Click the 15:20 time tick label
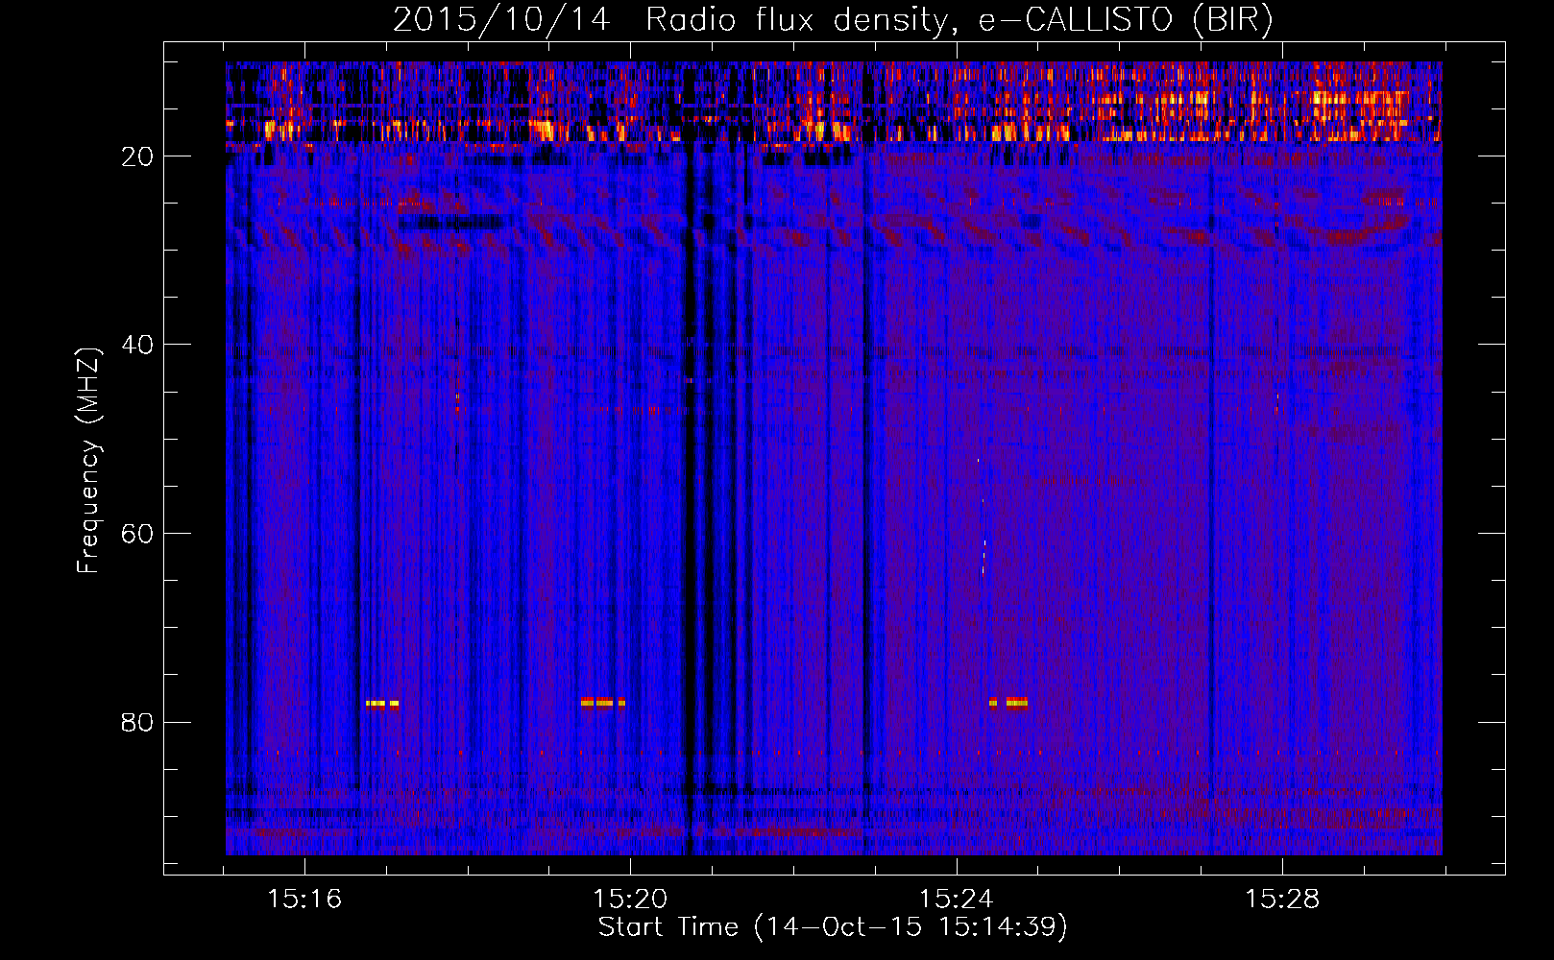This screenshot has width=1554, height=960. click(630, 900)
